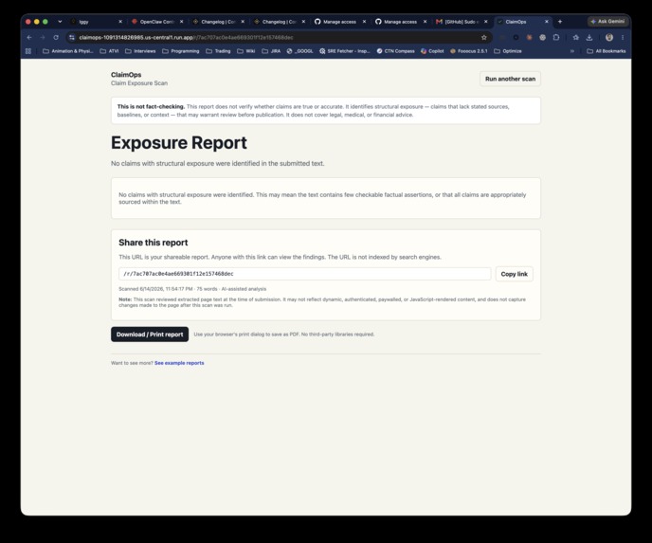This screenshot has height=543, width=652.
Task: Close the Iggy tab
Action: pyautogui.click(x=120, y=22)
